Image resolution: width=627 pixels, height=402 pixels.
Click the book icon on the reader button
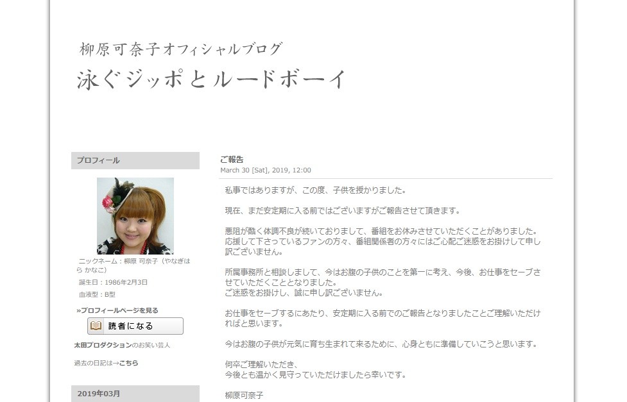[96, 326]
